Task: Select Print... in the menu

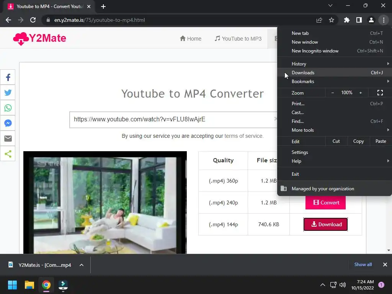Action: coord(335,103)
